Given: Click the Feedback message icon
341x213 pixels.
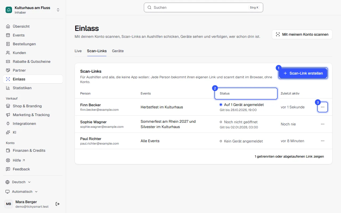Looking at the screenshot, I should 8,169.
